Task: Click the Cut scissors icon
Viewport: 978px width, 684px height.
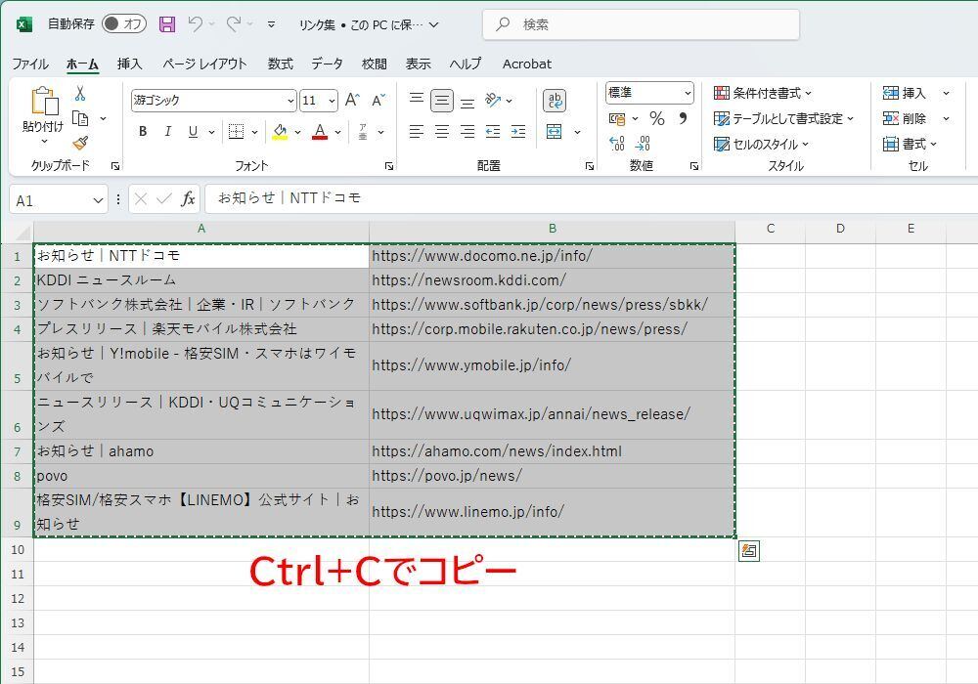Action: (x=80, y=94)
